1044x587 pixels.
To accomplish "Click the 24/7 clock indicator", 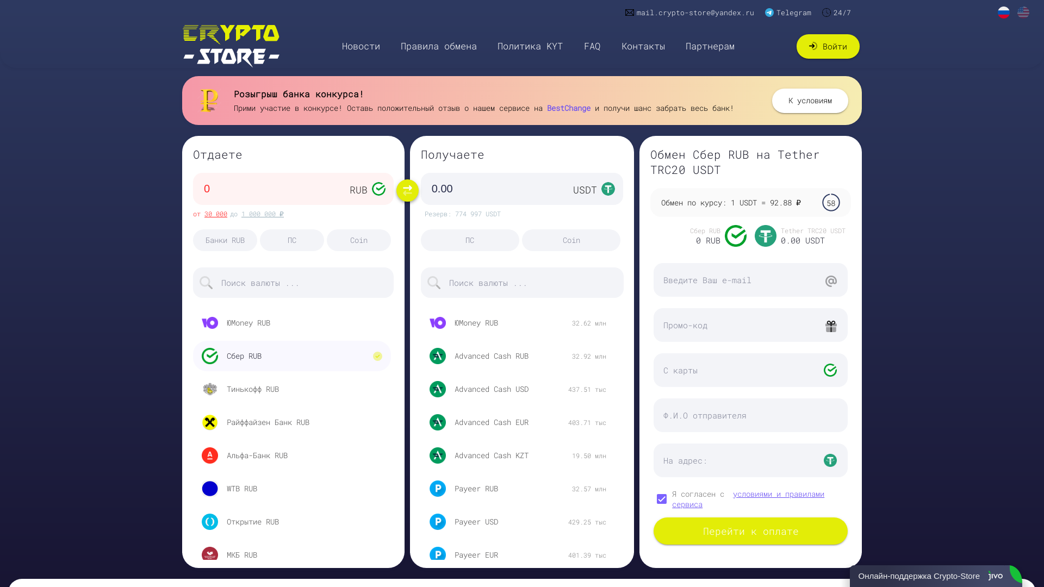I will pos(836,13).
